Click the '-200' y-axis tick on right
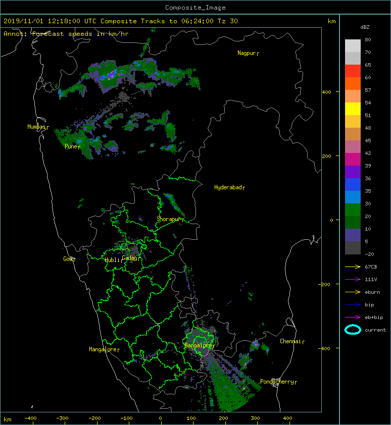The width and height of the screenshot is (391, 425). point(325,284)
